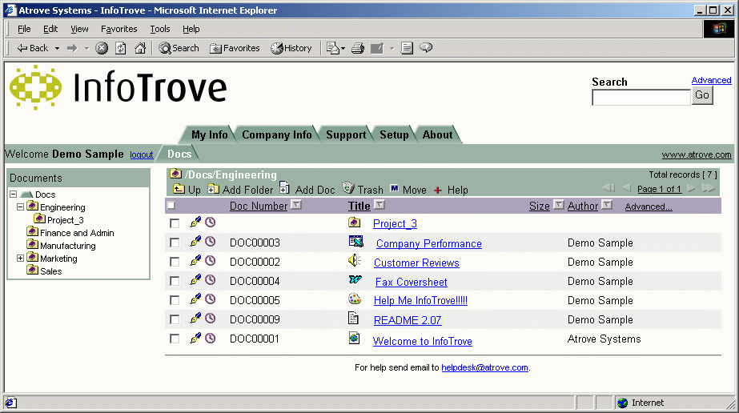Viewport: 739px width, 413px height.
Task: Open the History toolbar button
Action: pyautogui.click(x=291, y=48)
